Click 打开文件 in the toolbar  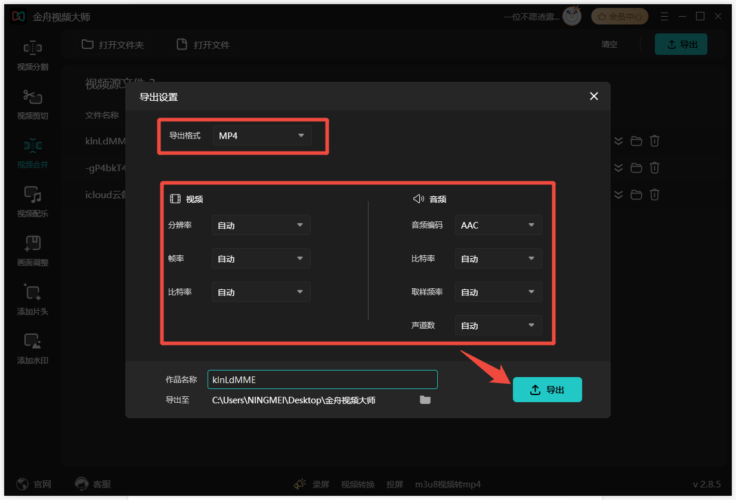203,45
